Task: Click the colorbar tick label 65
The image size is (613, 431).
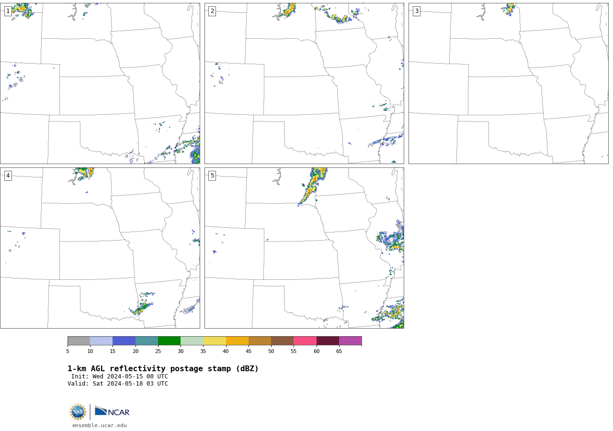Action: click(x=339, y=352)
